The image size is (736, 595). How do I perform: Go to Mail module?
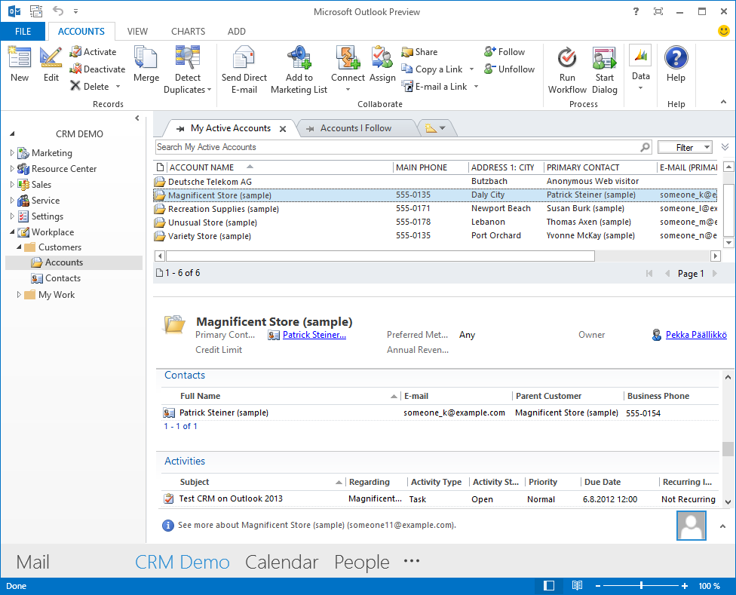32,562
